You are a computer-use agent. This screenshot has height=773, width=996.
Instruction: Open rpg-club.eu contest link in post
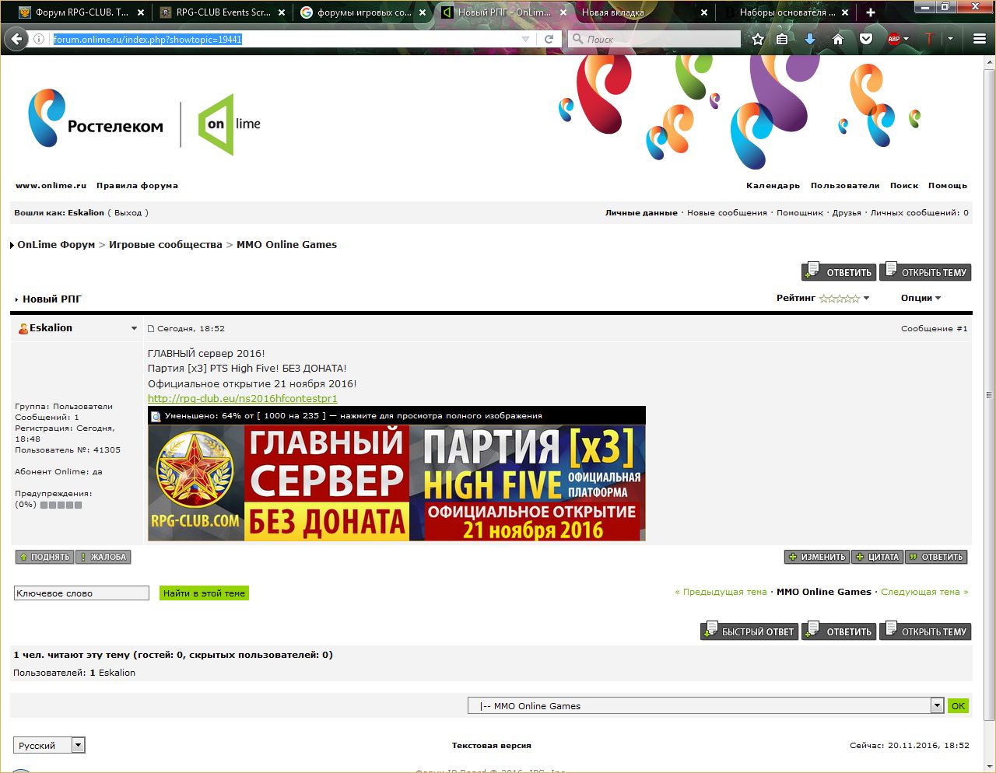[x=243, y=398]
